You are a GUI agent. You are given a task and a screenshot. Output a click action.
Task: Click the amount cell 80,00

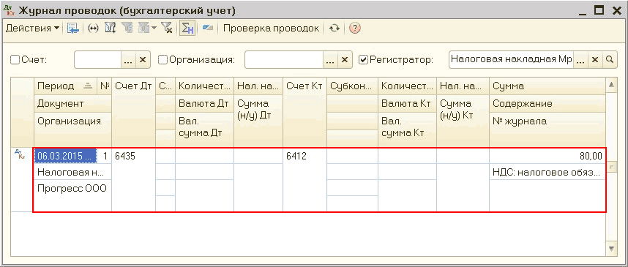point(547,156)
